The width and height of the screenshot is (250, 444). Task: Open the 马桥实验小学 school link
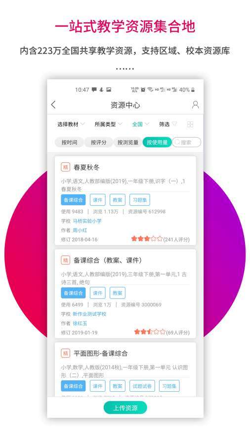click(x=87, y=221)
